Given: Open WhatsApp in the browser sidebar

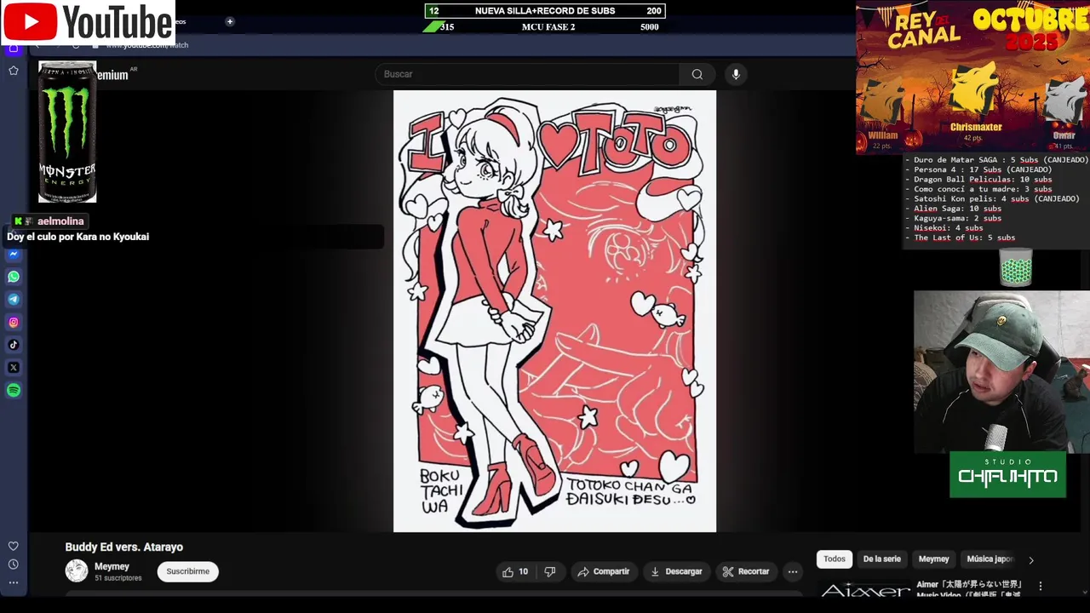Looking at the screenshot, I should pyautogui.click(x=14, y=277).
